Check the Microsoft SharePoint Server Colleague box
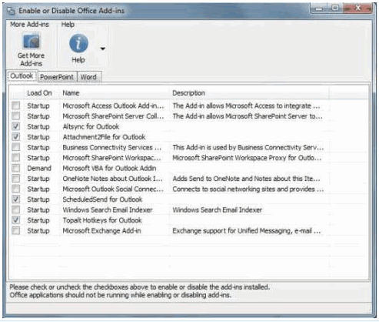The width and height of the screenshot is (379, 322). (x=16, y=116)
